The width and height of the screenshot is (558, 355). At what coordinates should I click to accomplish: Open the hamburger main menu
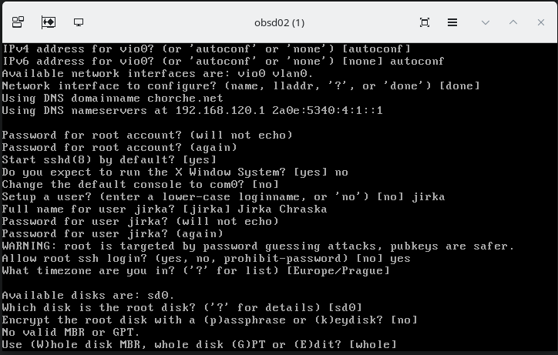[x=452, y=22]
